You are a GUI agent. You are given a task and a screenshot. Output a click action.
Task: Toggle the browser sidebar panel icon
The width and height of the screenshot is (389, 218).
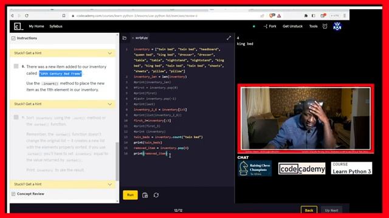pyautogui.click(x=314, y=16)
